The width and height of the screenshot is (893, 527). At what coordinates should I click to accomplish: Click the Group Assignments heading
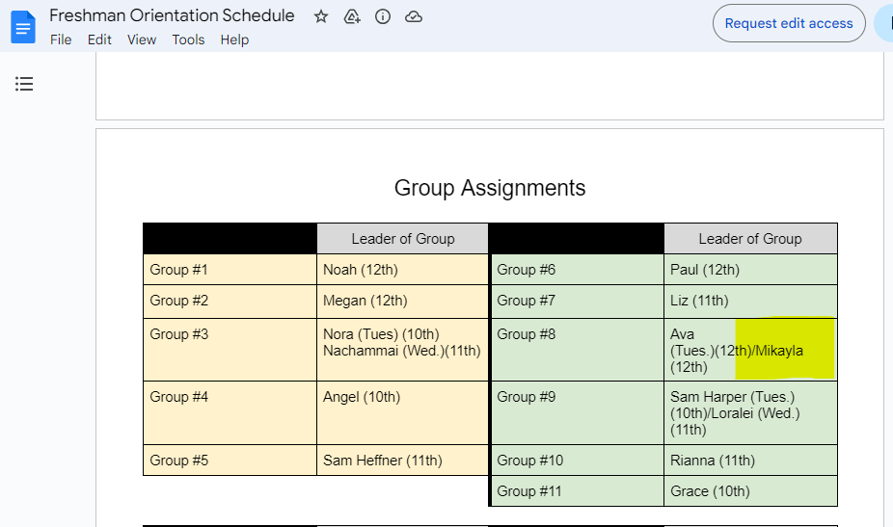490,188
